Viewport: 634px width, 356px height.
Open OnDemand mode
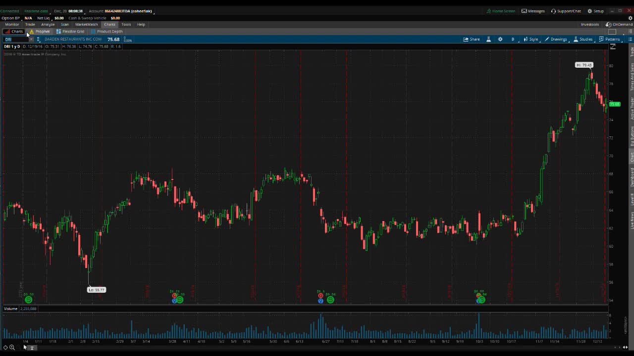619,24
